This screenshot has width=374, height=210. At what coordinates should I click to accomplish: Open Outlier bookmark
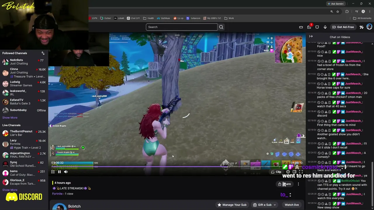tap(105, 18)
